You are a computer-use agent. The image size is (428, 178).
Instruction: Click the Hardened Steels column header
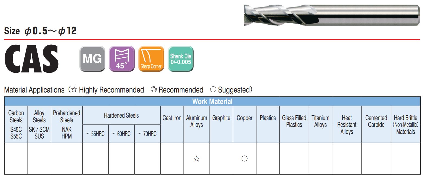coord(121,116)
